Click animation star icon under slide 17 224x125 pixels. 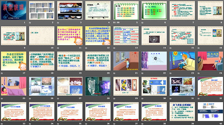2,73
